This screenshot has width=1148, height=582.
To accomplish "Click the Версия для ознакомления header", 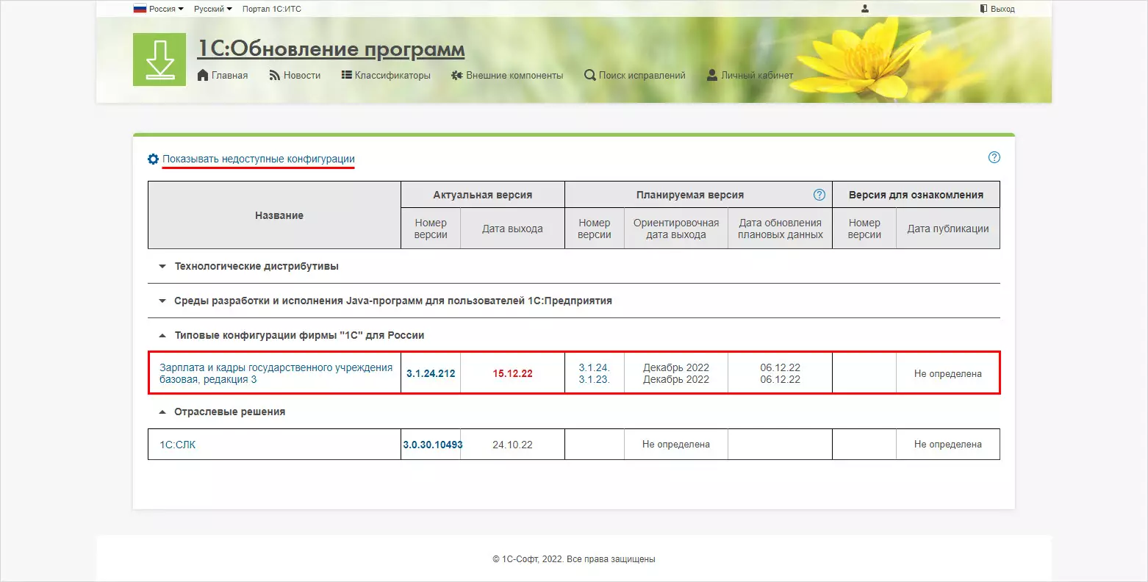I will click(x=916, y=195).
